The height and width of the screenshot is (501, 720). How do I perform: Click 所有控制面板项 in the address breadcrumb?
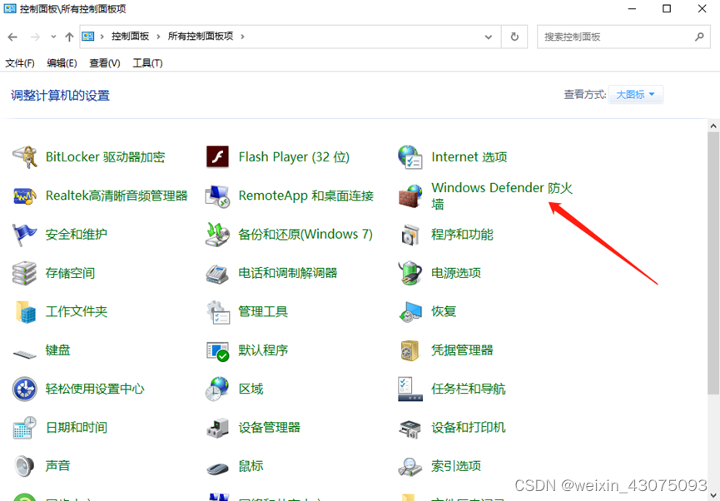[201, 37]
